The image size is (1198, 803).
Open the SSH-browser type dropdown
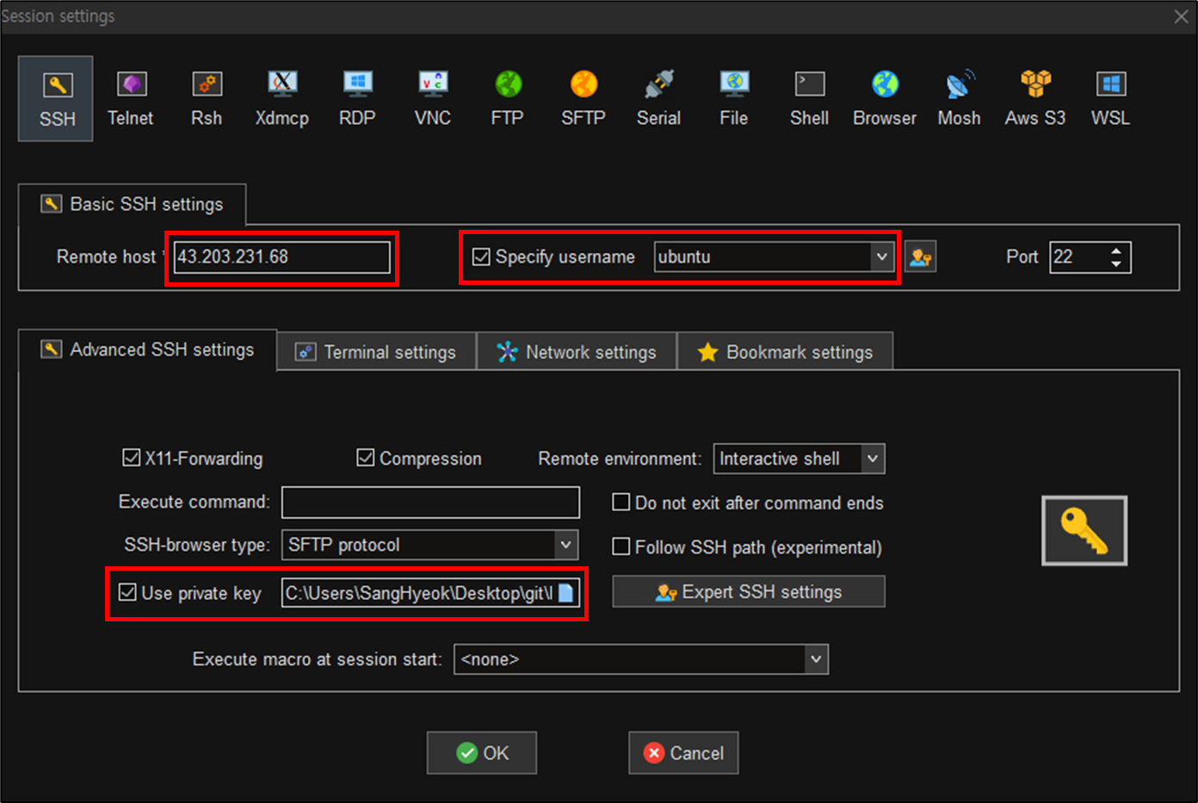(x=565, y=545)
